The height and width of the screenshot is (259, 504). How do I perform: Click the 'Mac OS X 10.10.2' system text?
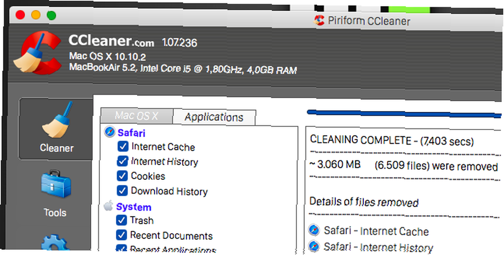[108, 56]
